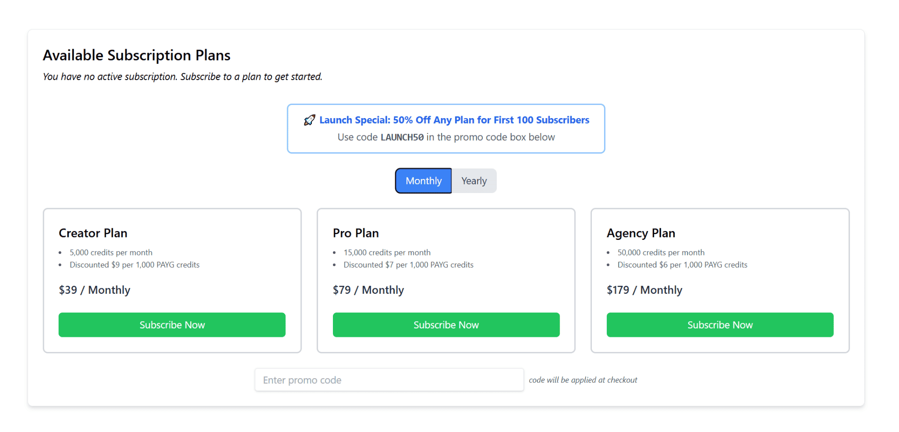Click the Creator Plan title
Image resolution: width=899 pixels, height=432 pixels.
click(93, 233)
